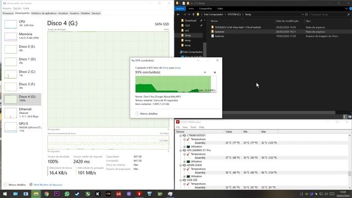Click Menos detalhes in Task Manager
Screen dimensions: 352x198
(x=15, y=185)
